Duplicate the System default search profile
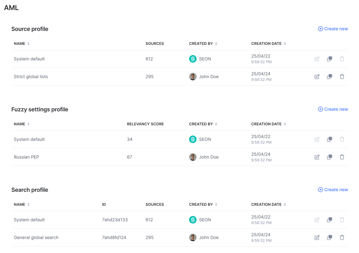This screenshot has height=253, width=359. [x=330, y=220]
